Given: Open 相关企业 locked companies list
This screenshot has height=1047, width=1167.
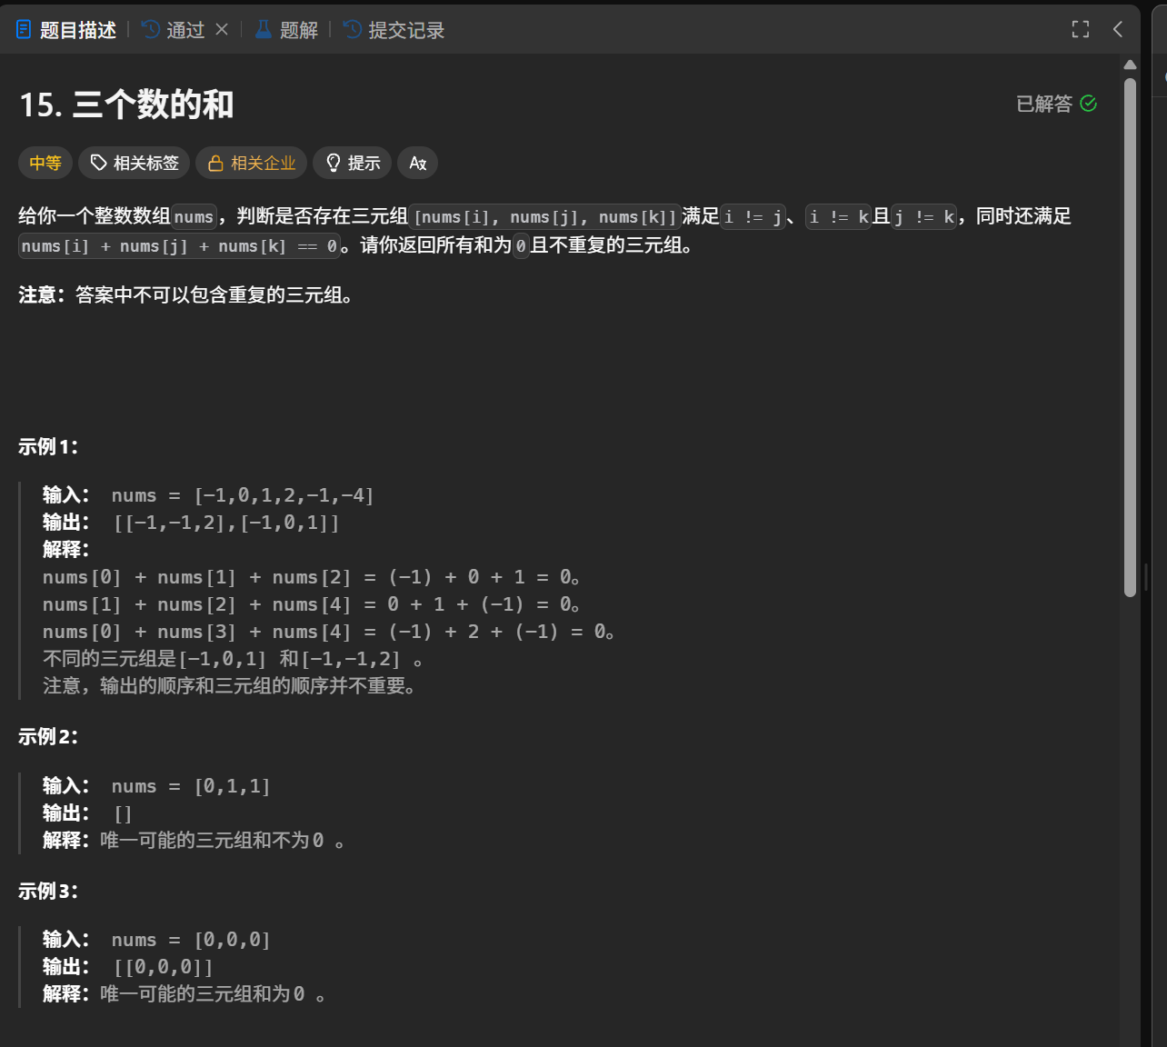Looking at the screenshot, I should click(252, 163).
